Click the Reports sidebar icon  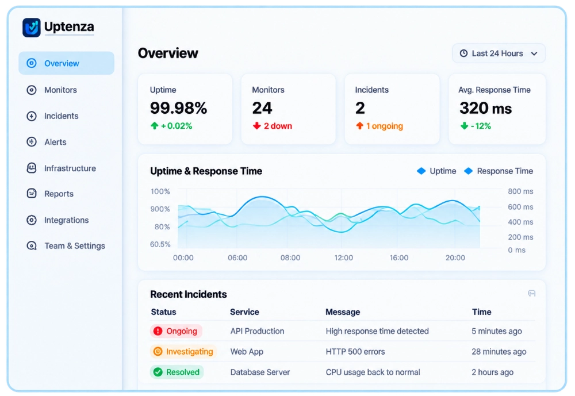point(32,193)
